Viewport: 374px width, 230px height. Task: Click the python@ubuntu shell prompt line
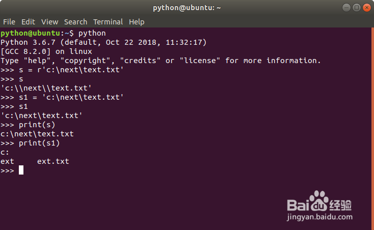pyautogui.click(x=53, y=33)
